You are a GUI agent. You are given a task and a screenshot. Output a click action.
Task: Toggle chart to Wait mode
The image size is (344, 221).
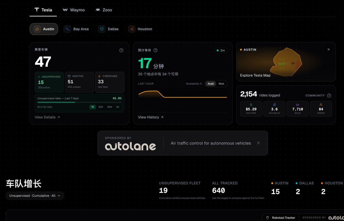[x=221, y=84]
